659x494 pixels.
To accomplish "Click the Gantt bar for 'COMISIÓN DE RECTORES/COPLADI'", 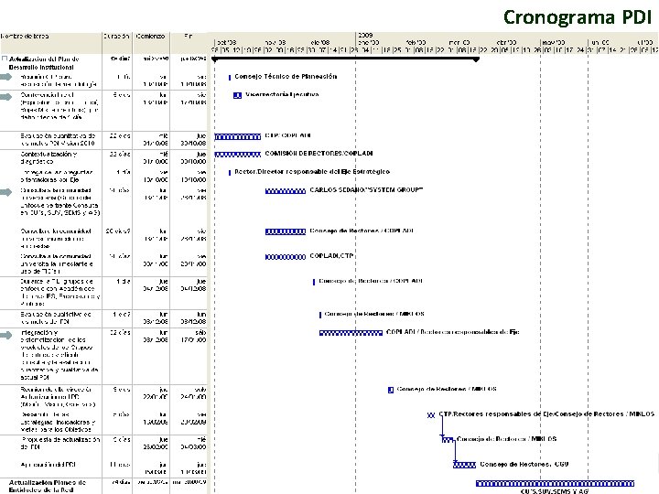I will (238, 155).
